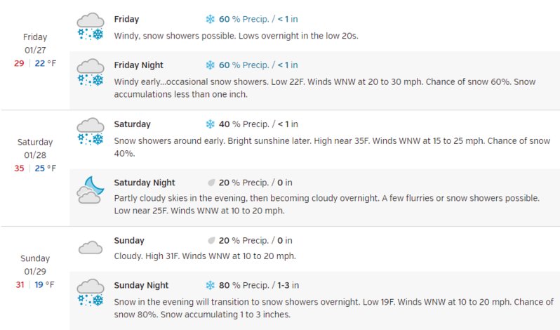This screenshot has width=560, height=330.
Task: Click the raindrop icon beside Sunday 20% Precip
Action: [x=211, y=240]
